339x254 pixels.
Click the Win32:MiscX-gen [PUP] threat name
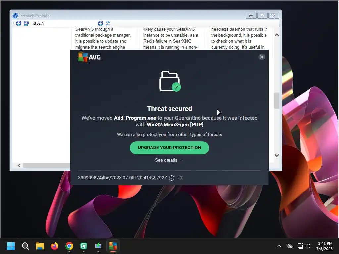click(175, 125)
